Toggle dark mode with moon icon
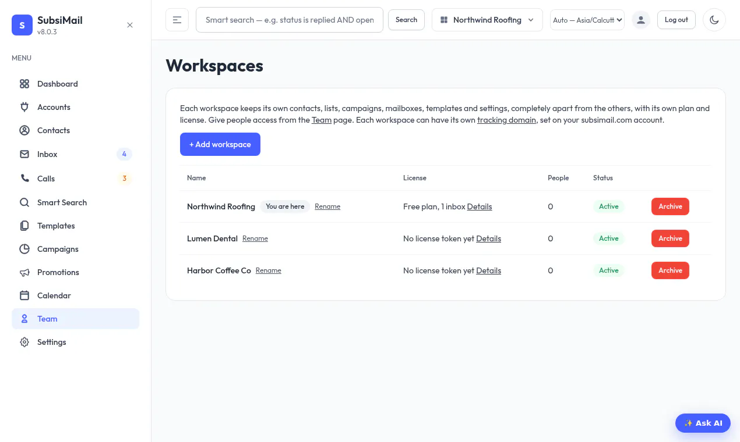Image resolution: width=740 pixels, height=442 pixels. click(x=714, y=20)
